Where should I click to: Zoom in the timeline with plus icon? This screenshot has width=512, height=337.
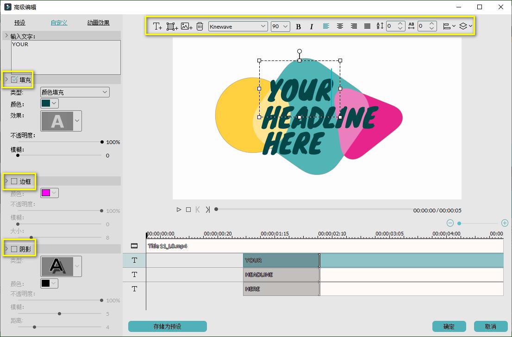click(x=505, y=223)
